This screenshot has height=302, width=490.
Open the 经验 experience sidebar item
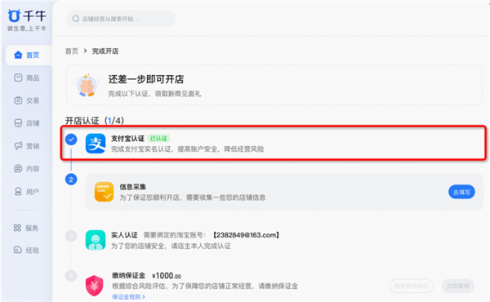(26, 250)
